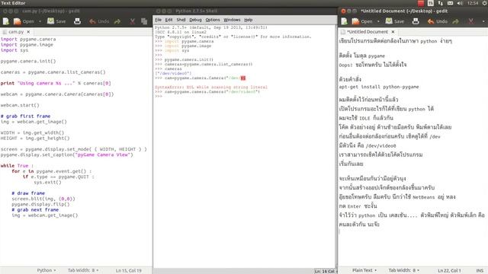Cut selection in Untitled Document gedit toolbar
This screenshot has height=274, width=488.
[x=470, y=21]
